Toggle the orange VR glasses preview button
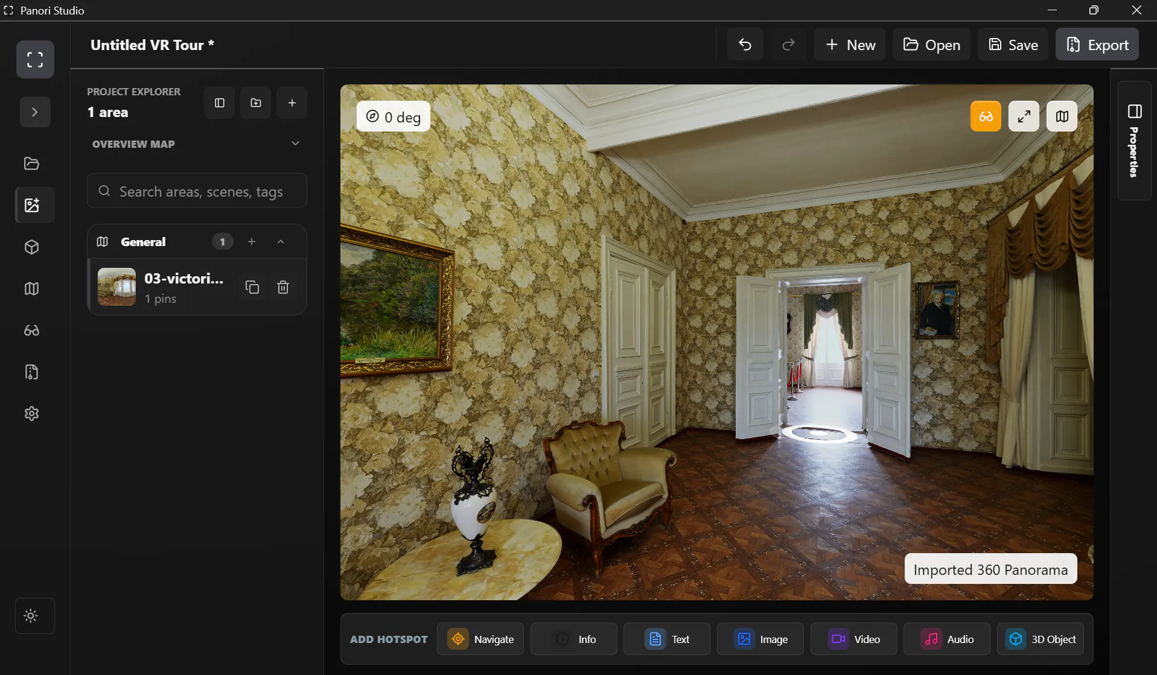The image size is (1157, 675). (986, 116)
